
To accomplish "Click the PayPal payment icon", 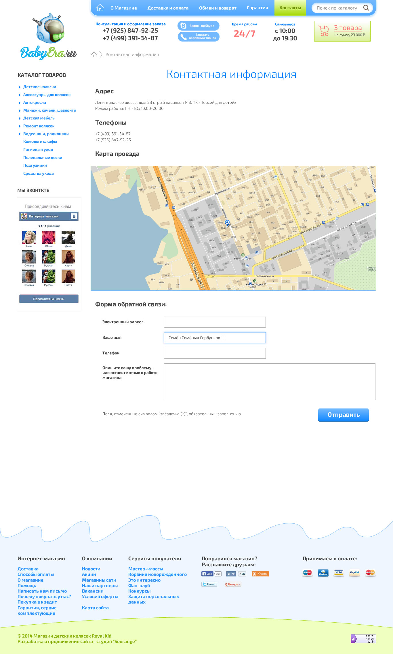I will coord(354,572).
